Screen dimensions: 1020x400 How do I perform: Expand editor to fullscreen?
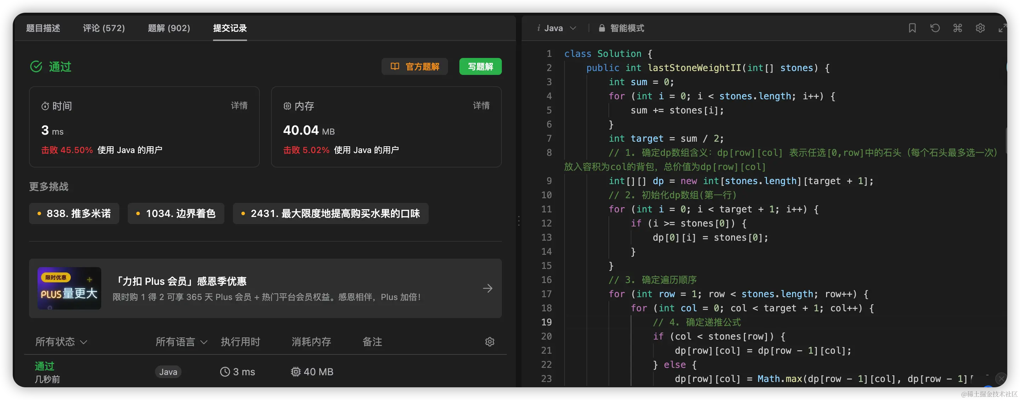(x=1002, y=28)
